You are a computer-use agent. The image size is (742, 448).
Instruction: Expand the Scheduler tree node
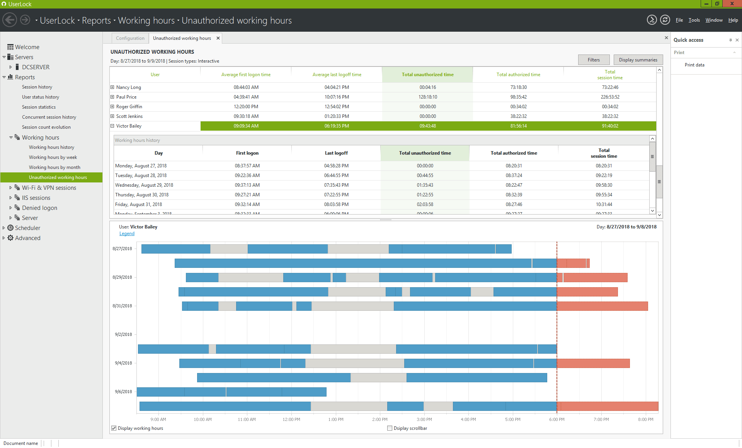tap(4, 228)
